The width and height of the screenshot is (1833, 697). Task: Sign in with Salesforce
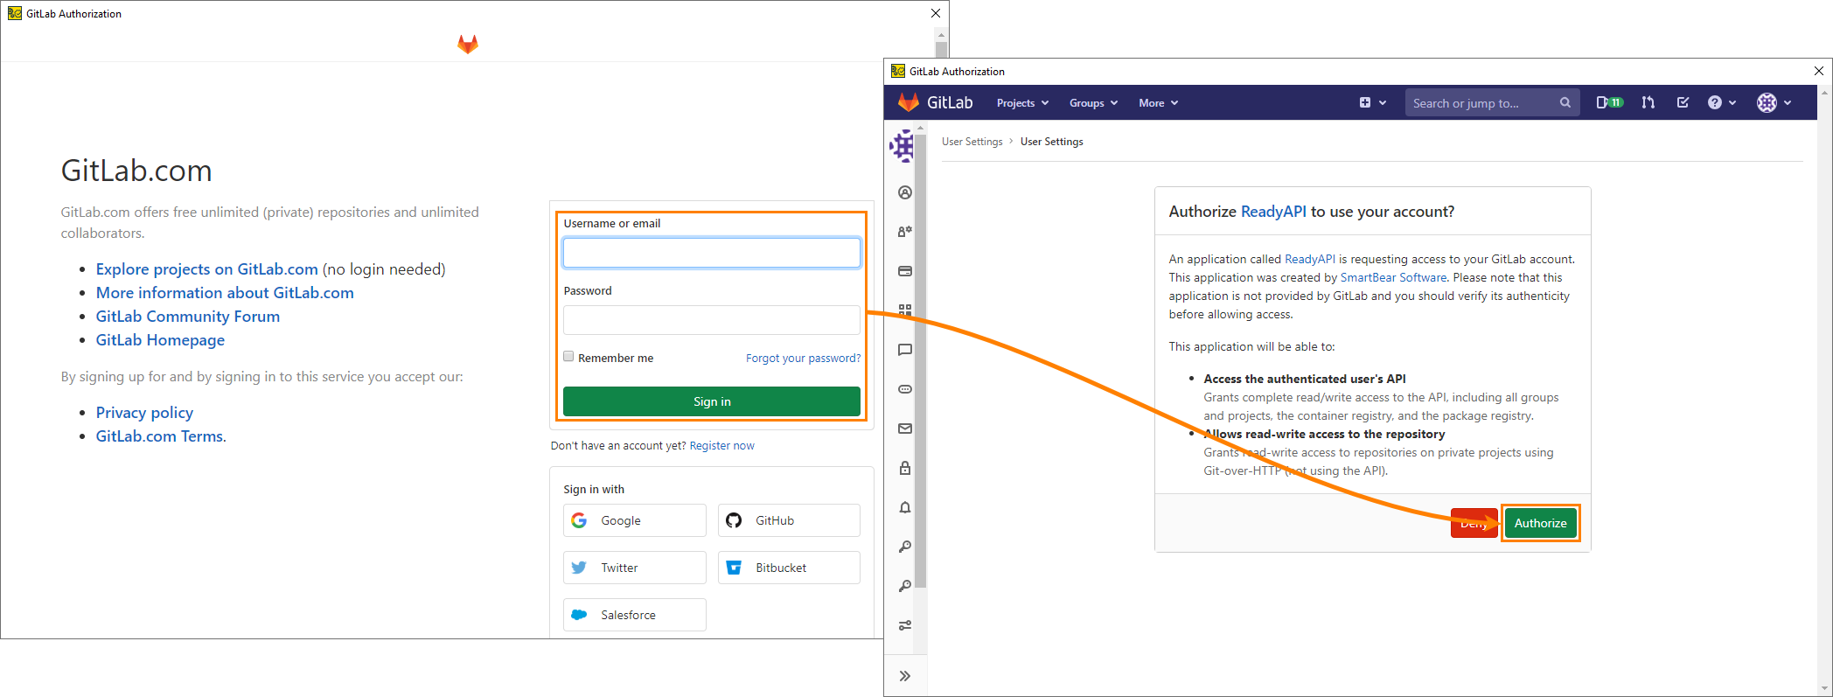click(634, 615)
